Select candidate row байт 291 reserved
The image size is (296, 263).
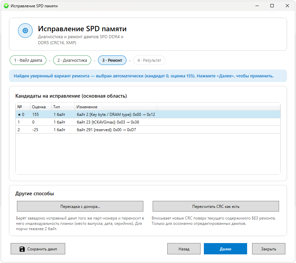148,130
